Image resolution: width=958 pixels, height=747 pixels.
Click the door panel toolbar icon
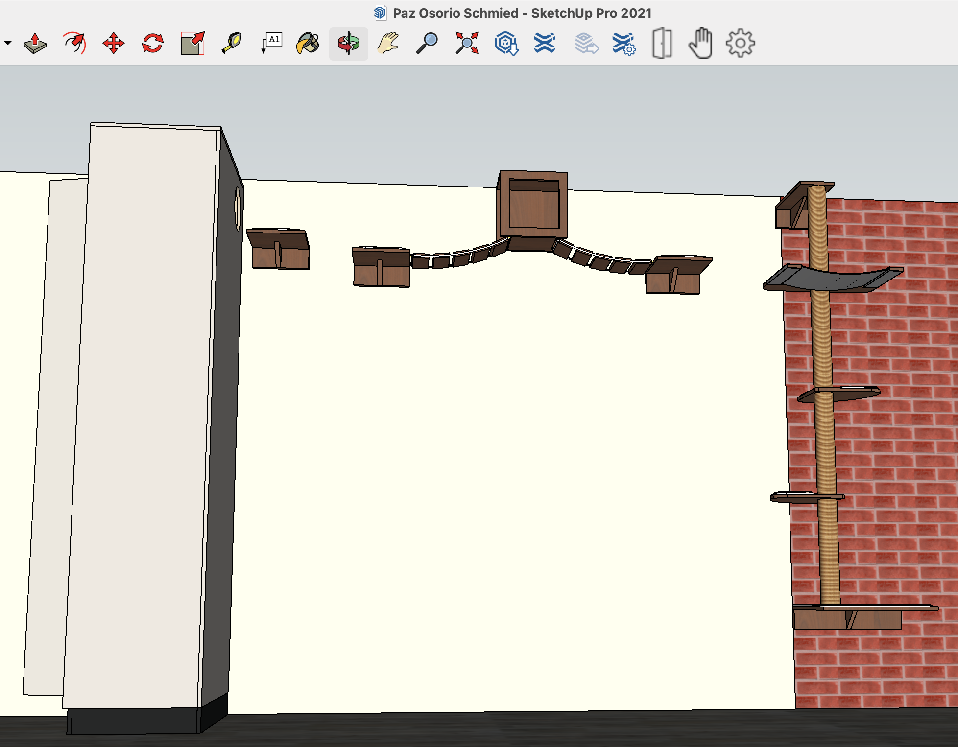(x=662, y=44)
